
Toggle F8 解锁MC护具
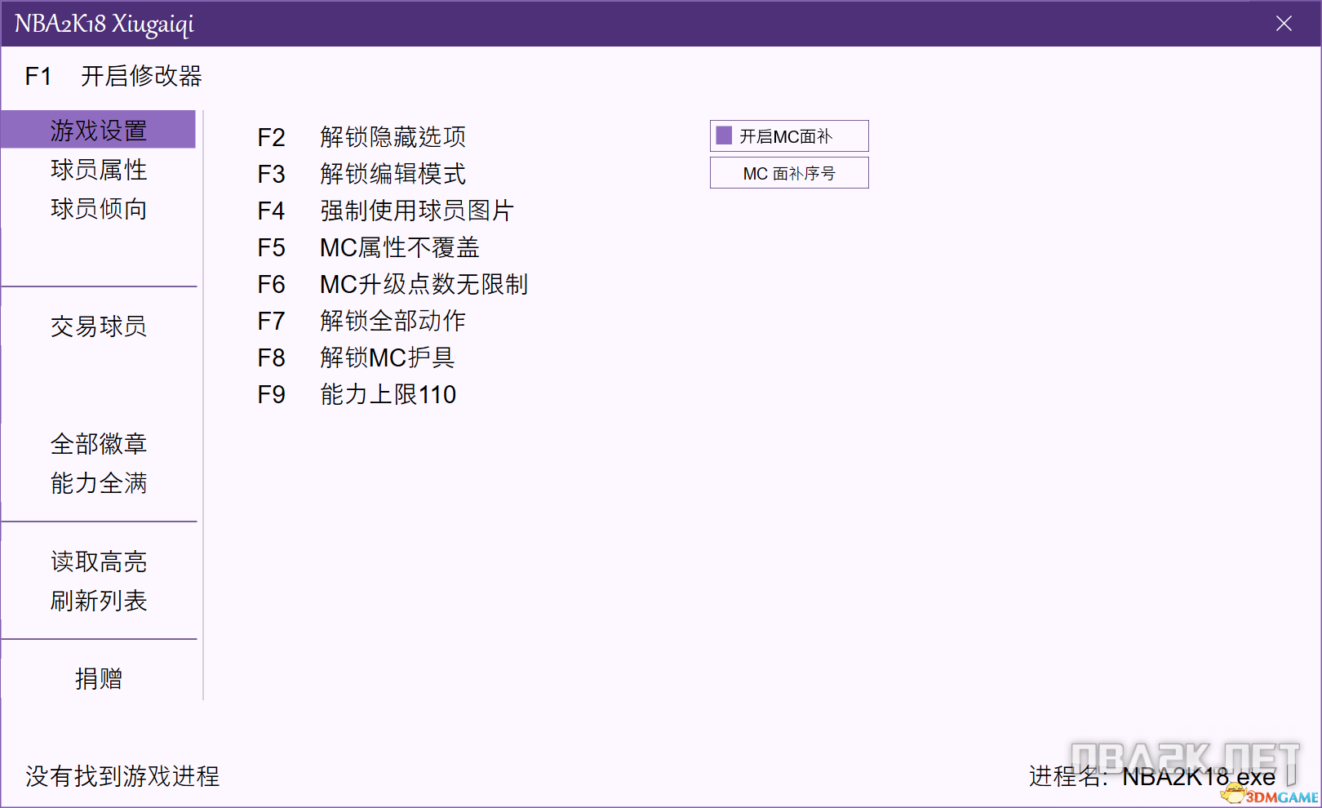(x=356, y=357)
